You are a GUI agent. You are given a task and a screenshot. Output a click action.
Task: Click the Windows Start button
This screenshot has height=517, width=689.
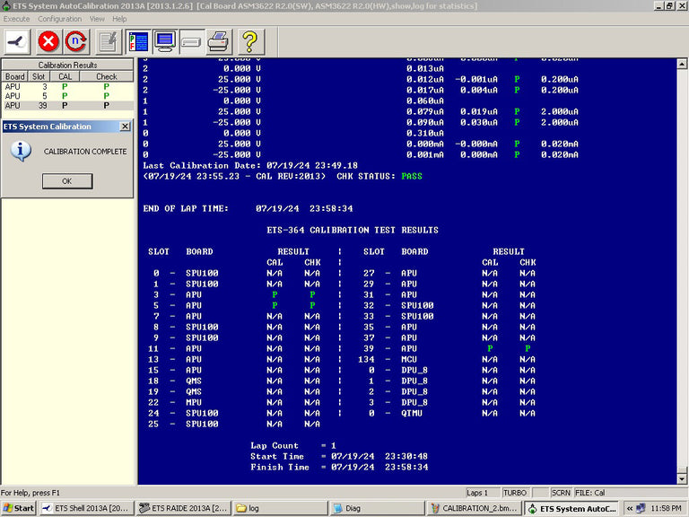pyautogui.click(x=18, y=508)
